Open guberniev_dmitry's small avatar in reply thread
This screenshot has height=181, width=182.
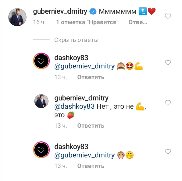coord(41,101)
